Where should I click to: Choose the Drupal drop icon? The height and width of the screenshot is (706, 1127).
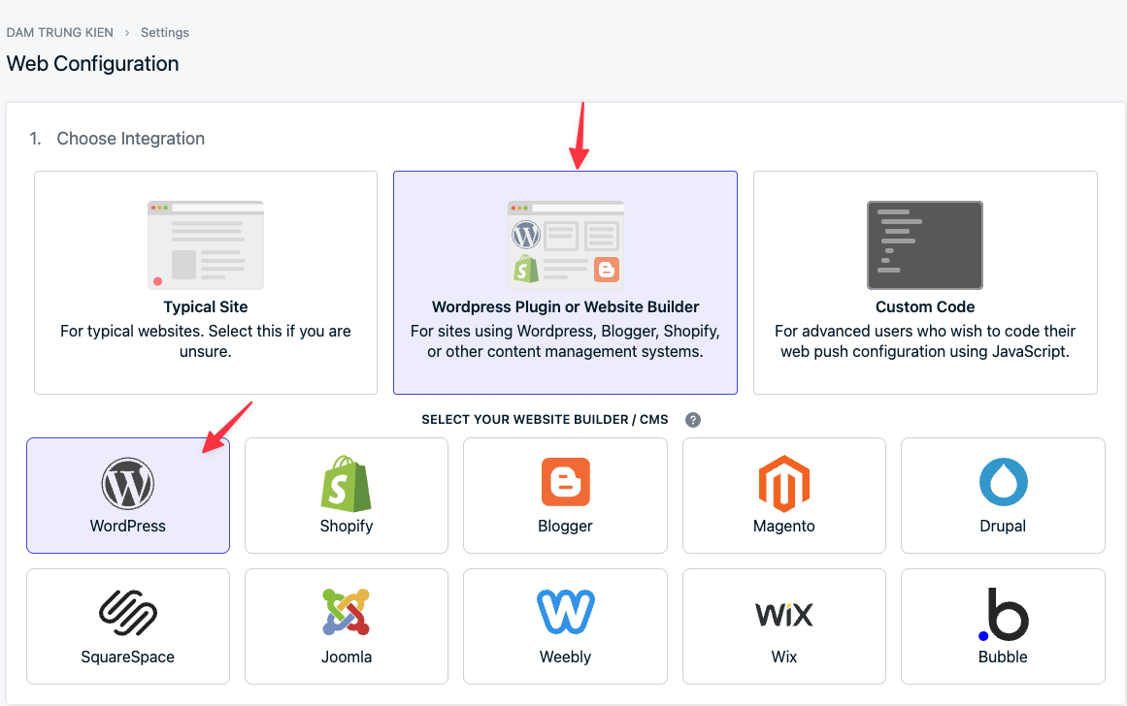1004,482
